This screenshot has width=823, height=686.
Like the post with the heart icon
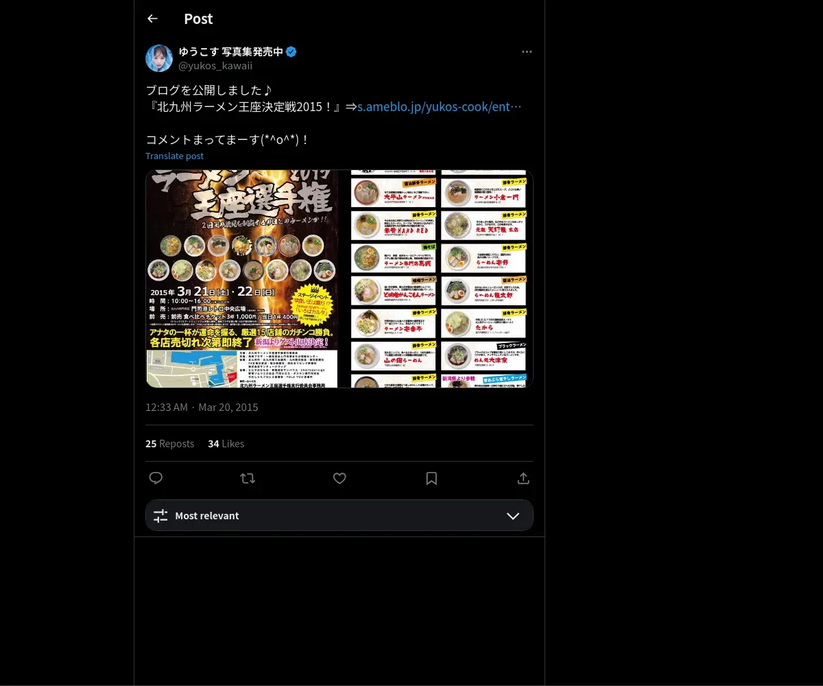pos(339,478)
